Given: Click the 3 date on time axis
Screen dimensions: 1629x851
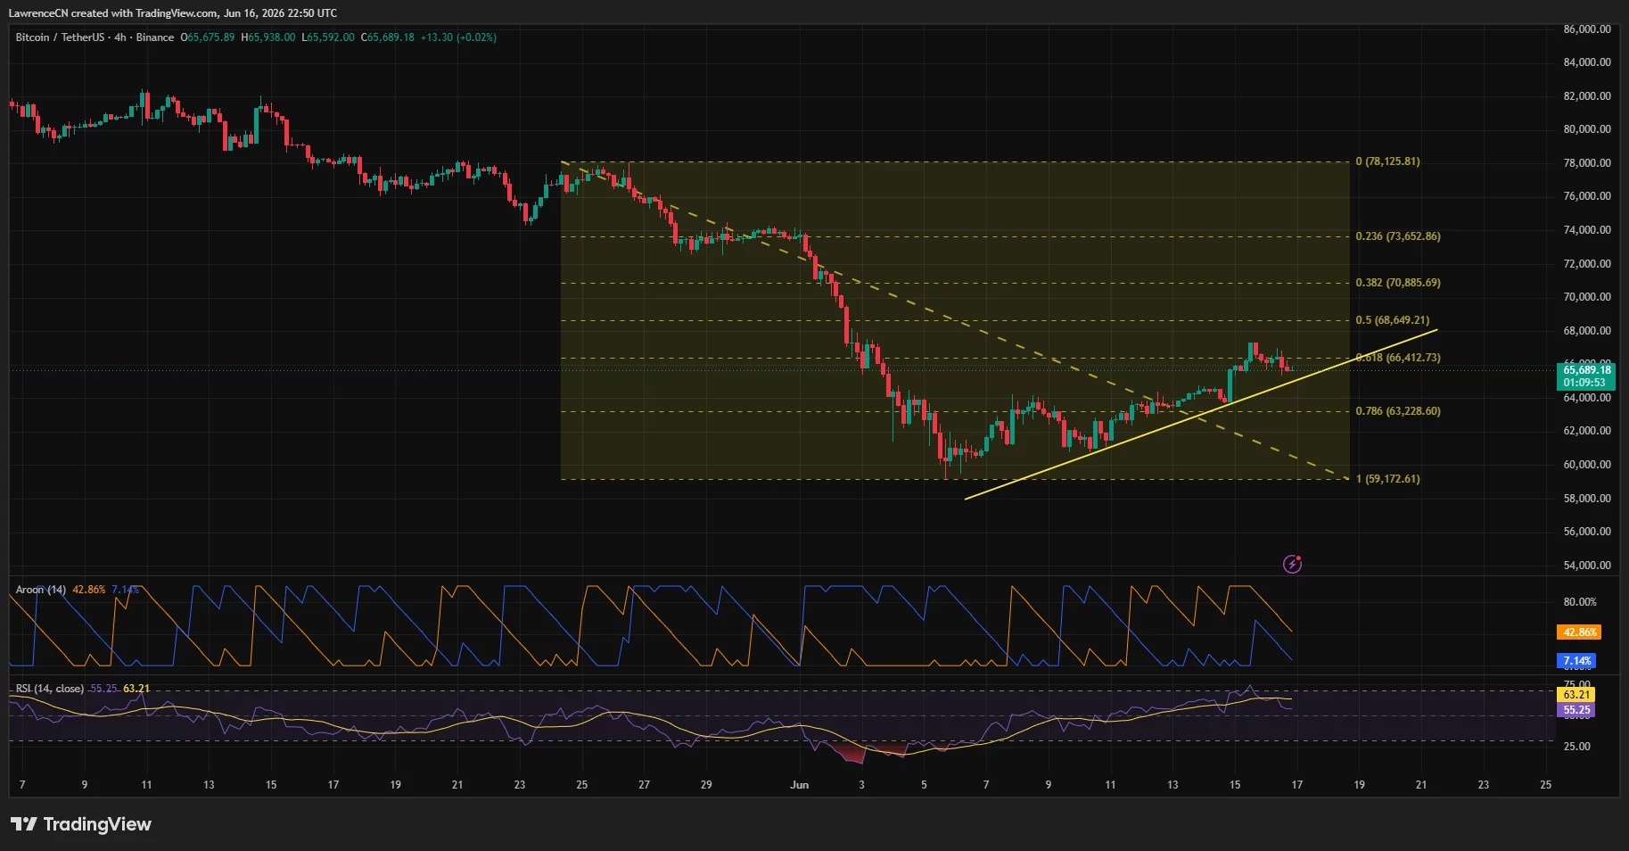Looking at the screenshot, I should click(x=861, y=785).
